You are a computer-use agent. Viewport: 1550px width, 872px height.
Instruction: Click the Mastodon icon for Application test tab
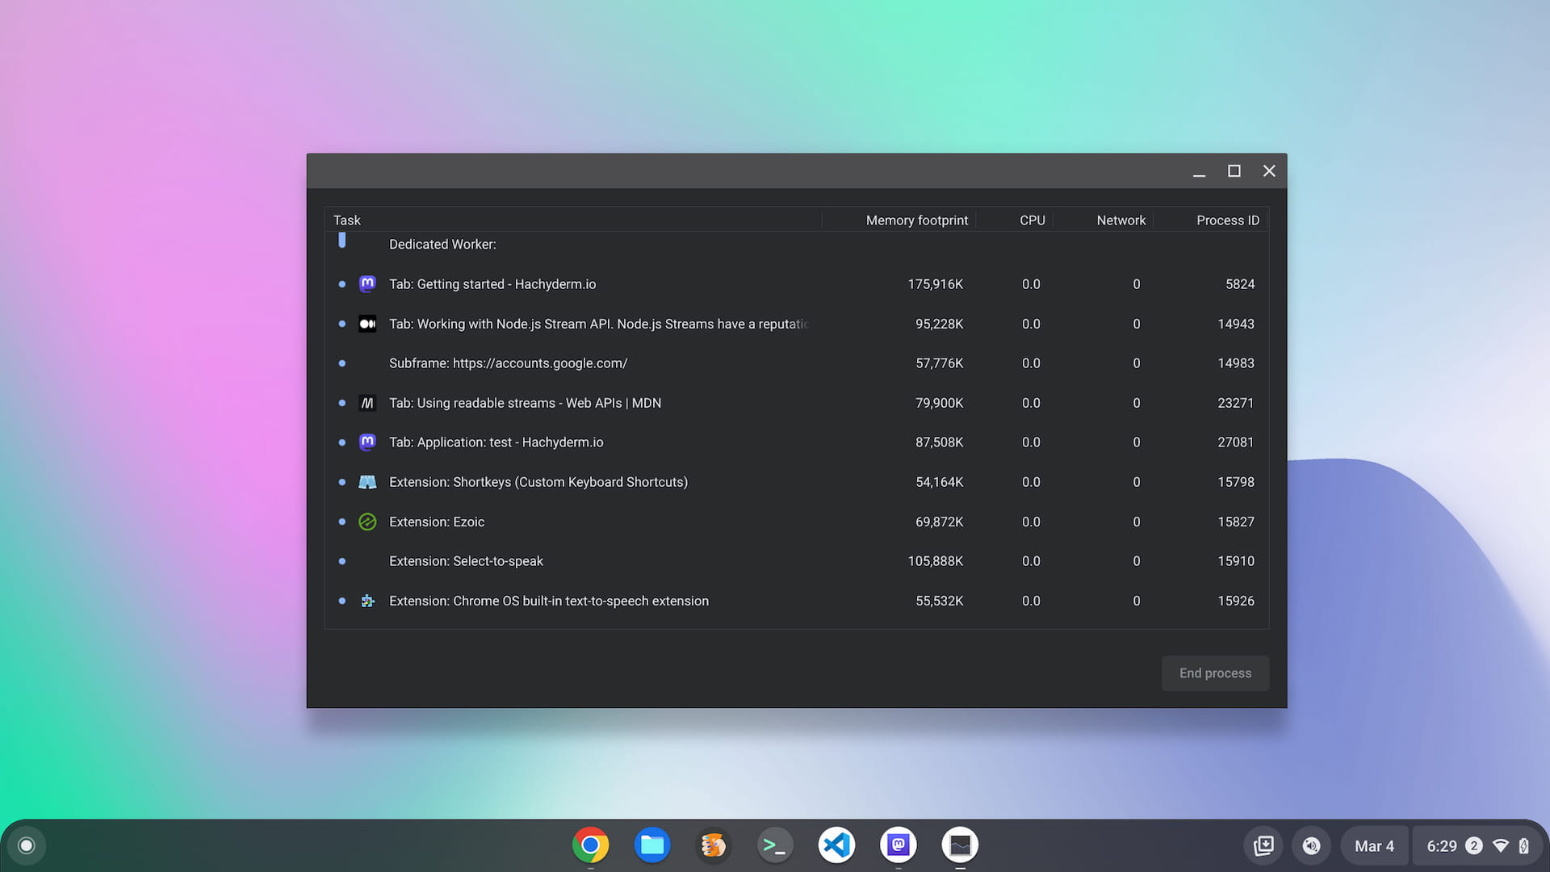[367, 442]
